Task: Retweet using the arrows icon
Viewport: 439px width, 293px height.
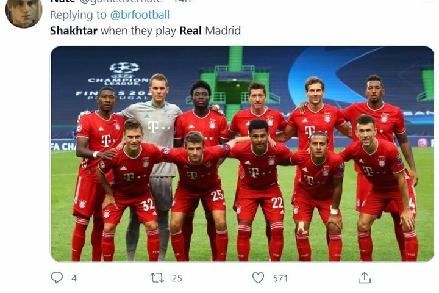Action: pyautogui.click(x=157, y=278)
